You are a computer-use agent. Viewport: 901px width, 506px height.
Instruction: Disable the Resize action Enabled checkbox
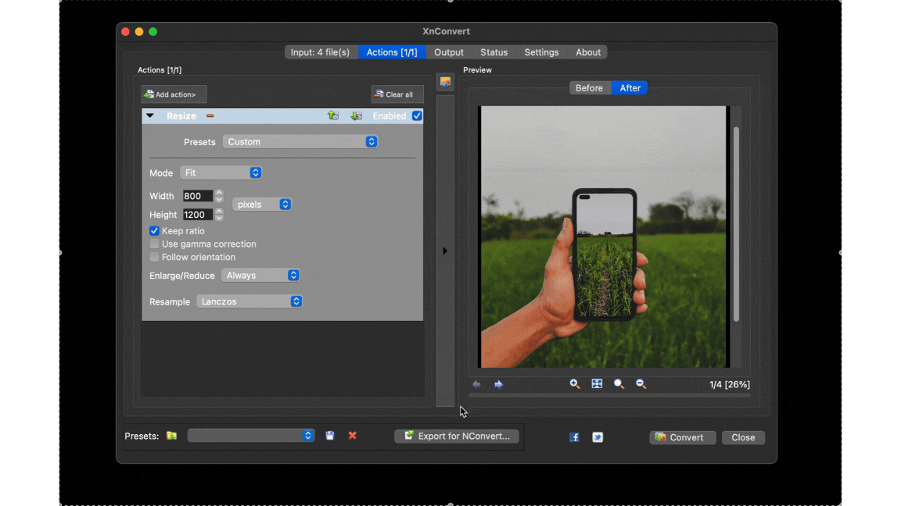(x=417, y=116)
